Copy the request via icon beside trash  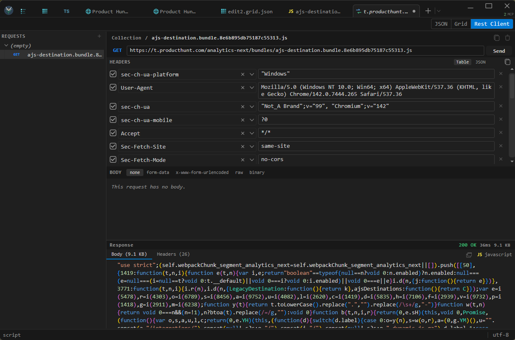pyautogui.click(x=497, y=38)
